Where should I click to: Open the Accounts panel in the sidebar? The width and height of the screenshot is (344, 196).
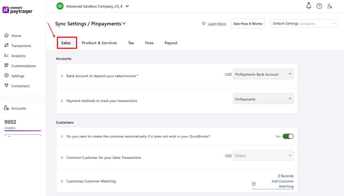[18, 108]
